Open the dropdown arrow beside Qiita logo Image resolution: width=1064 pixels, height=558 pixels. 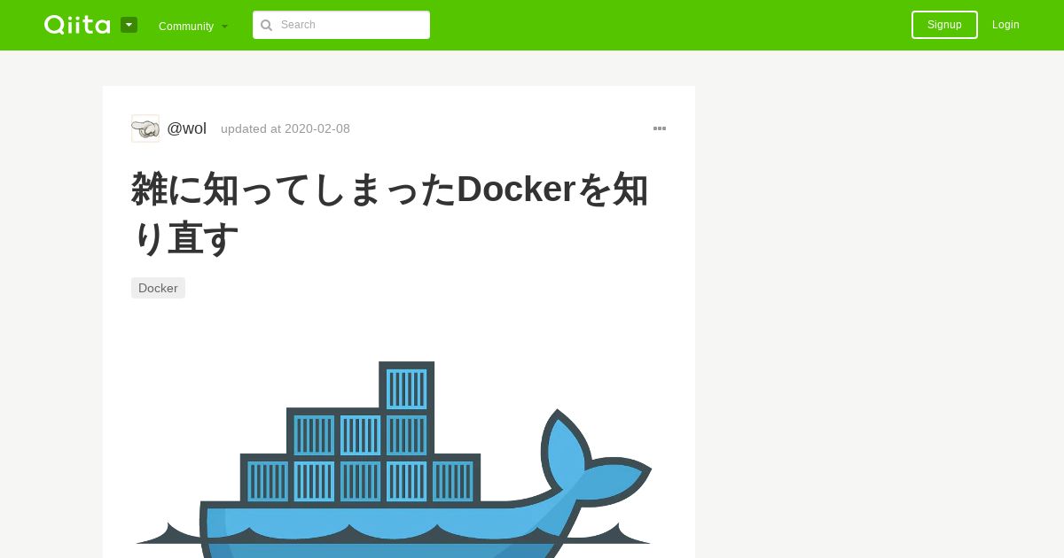coord(129,25)
